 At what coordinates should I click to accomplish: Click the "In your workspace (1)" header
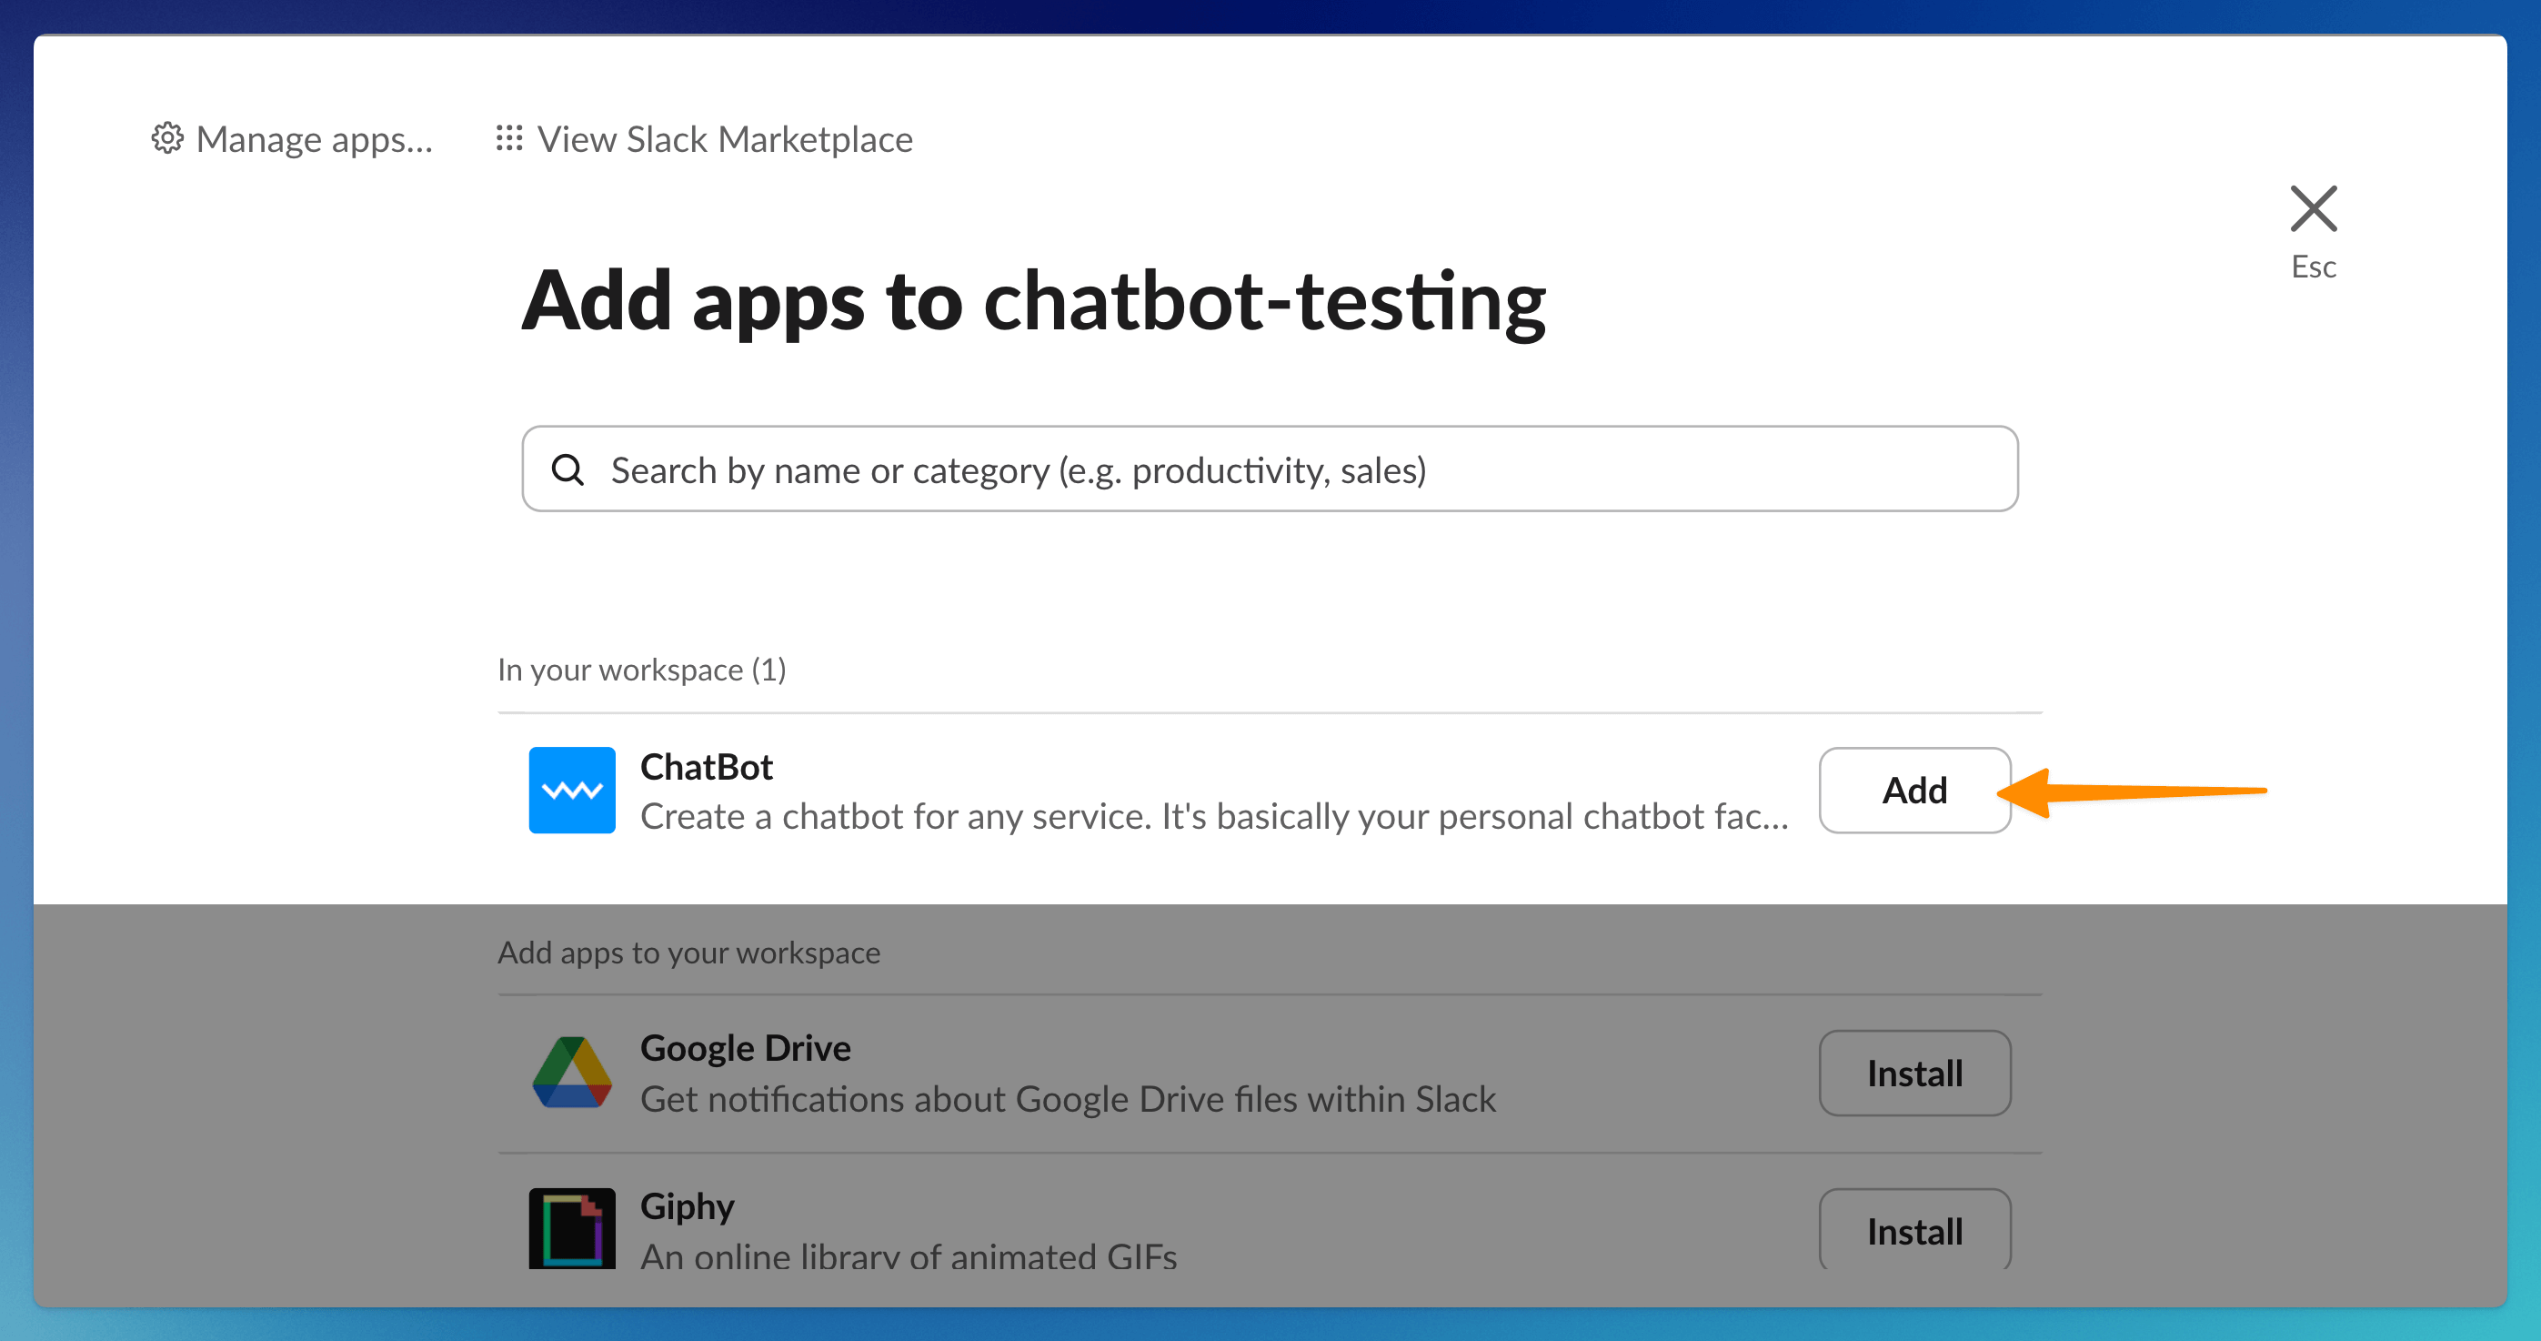pos(641,669)
